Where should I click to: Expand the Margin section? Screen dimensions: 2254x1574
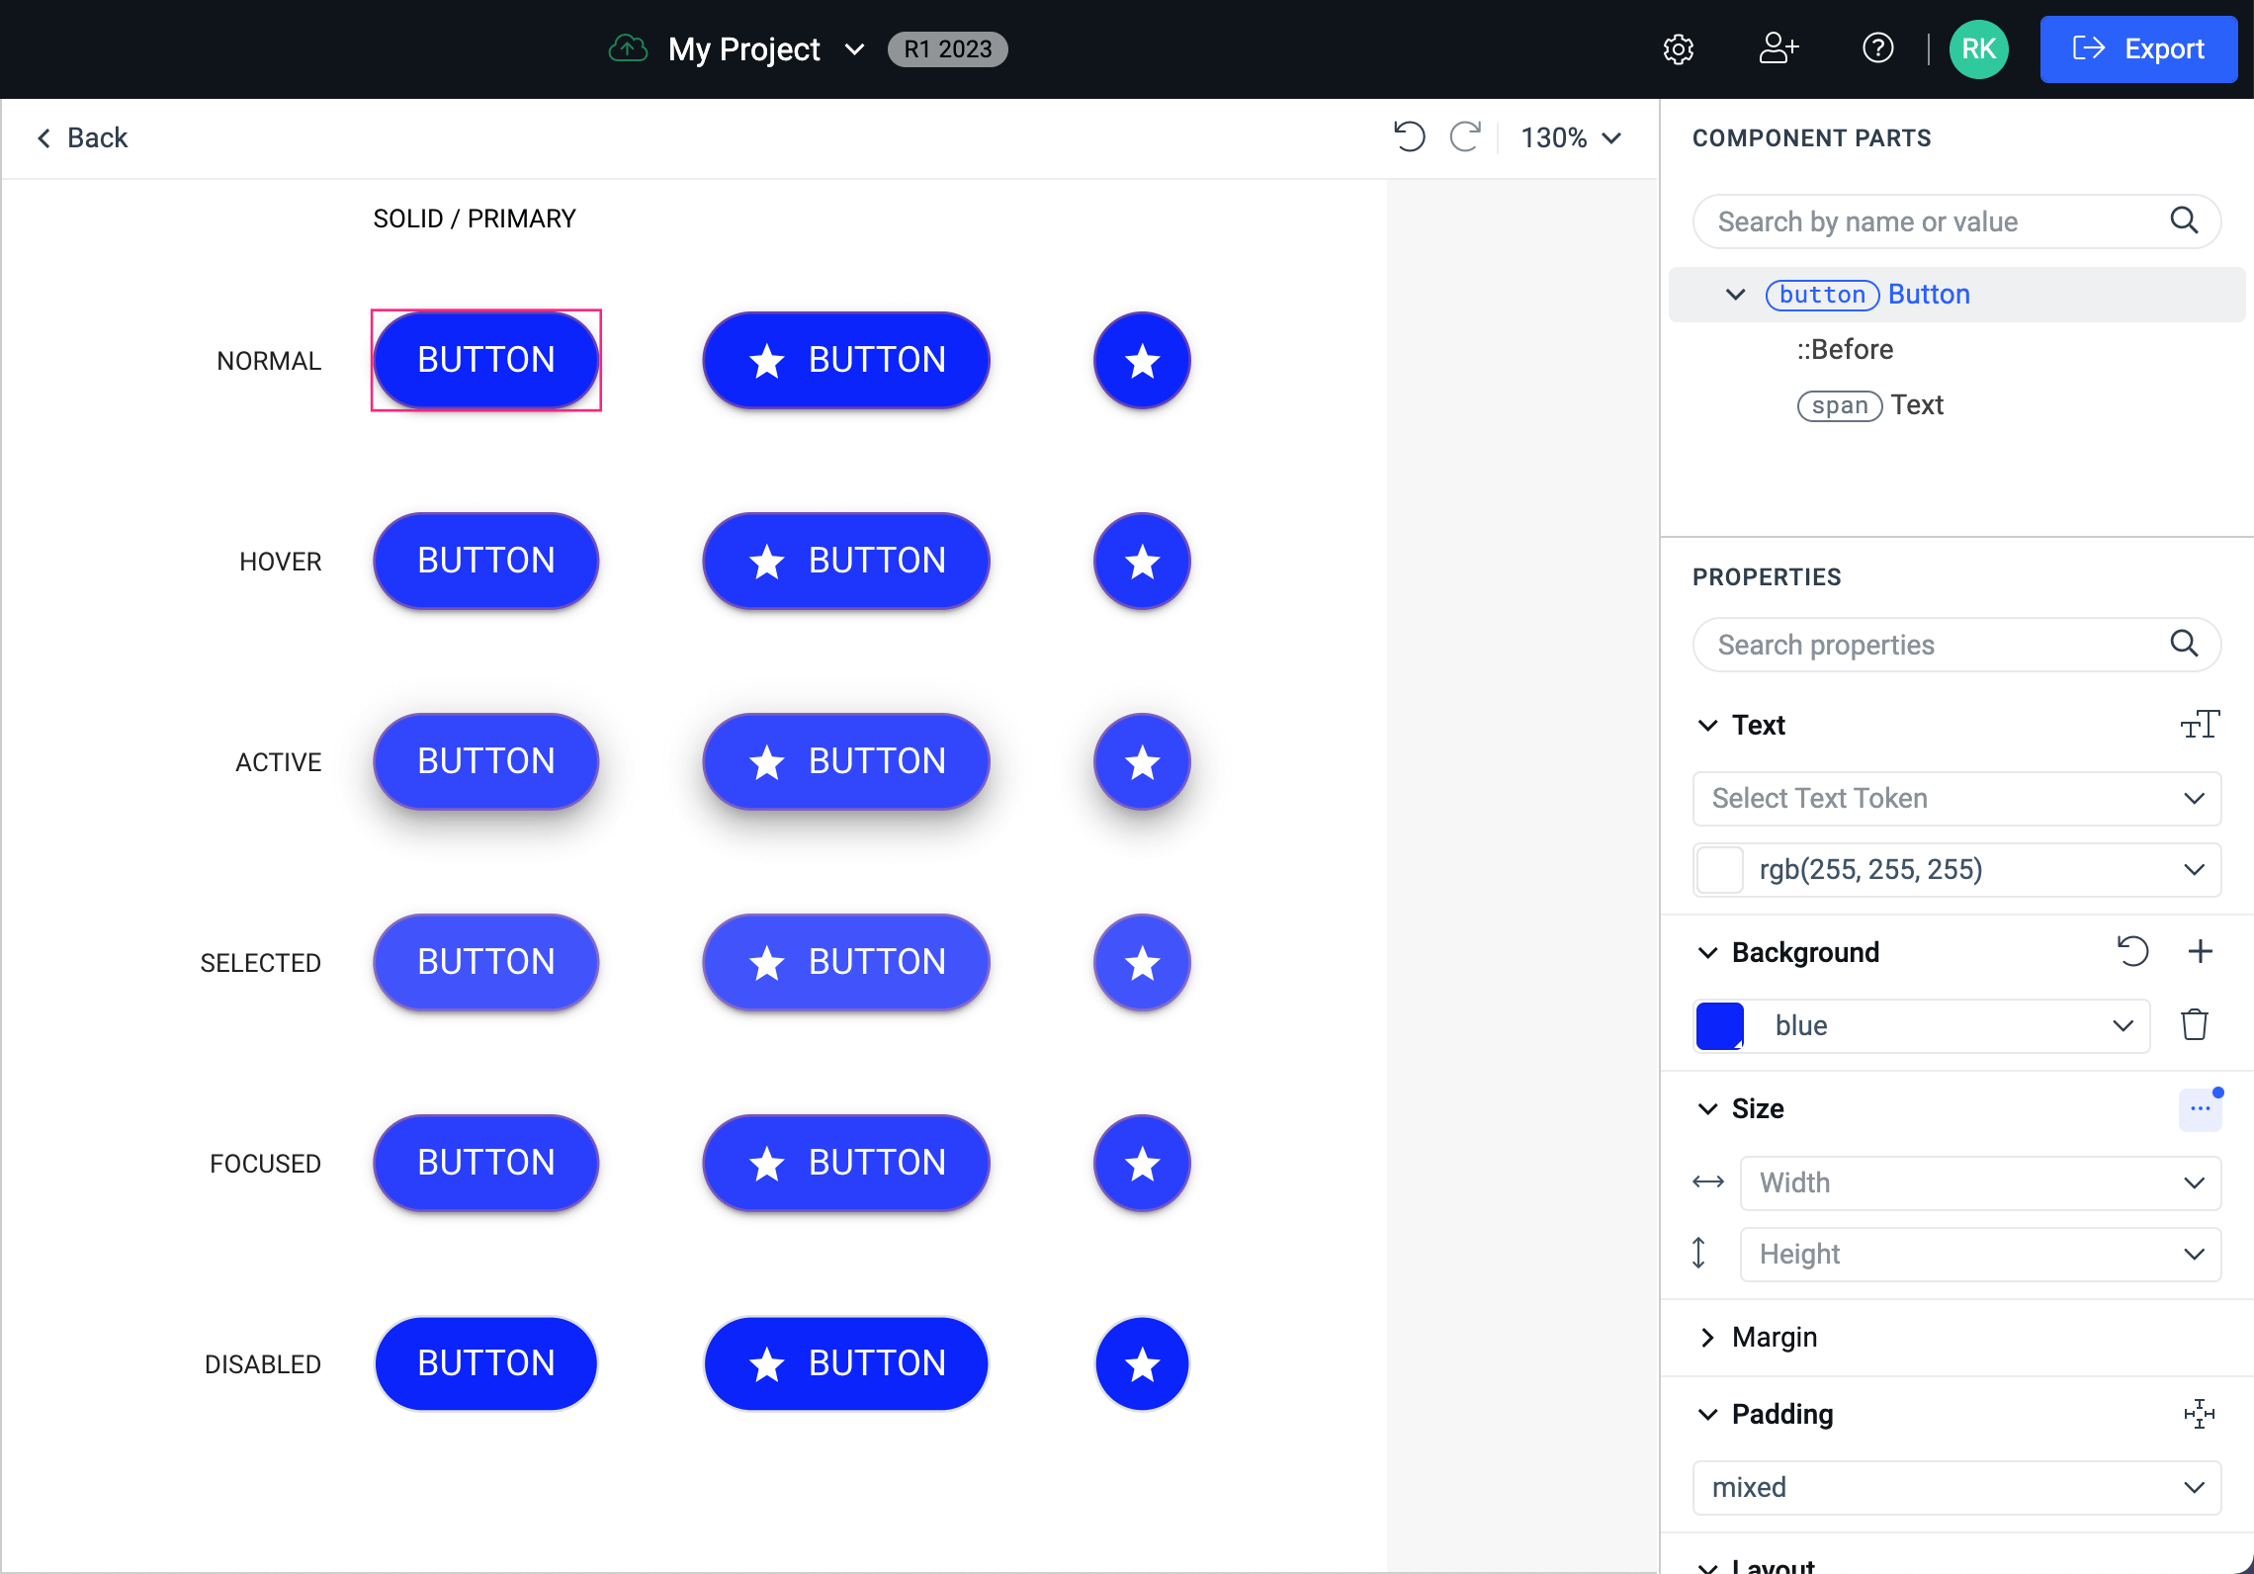coord(1709,1338)
